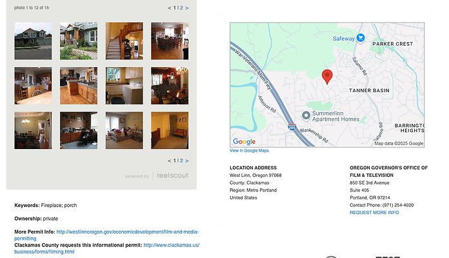Open the Clackamas County filming form link
Image resolution: width=449 pixels, height=258 pixels.
click(x=107, y=248)
